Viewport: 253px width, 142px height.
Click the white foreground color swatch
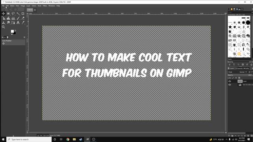click(x=12, y=31)
